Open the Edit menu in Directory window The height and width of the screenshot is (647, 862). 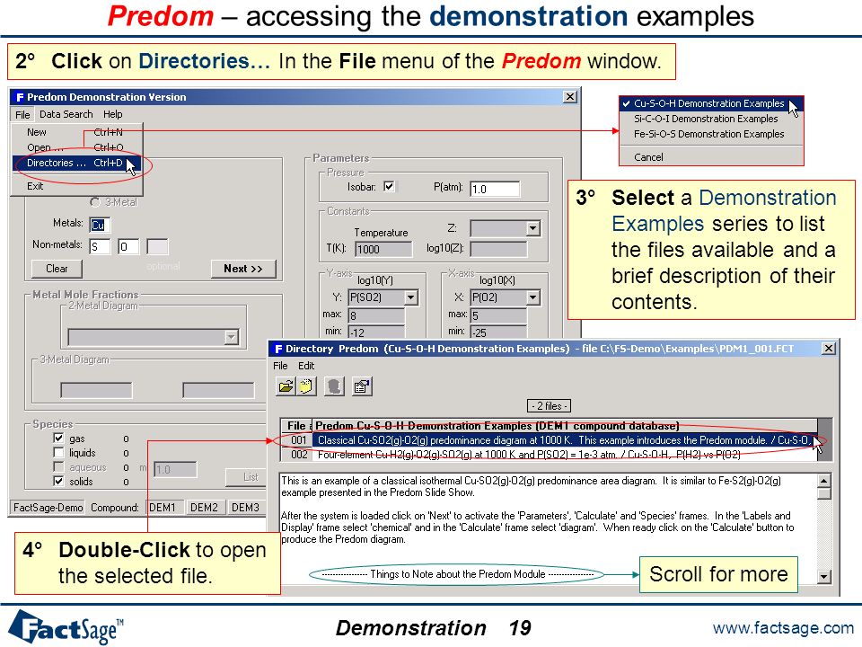(306, 366)
